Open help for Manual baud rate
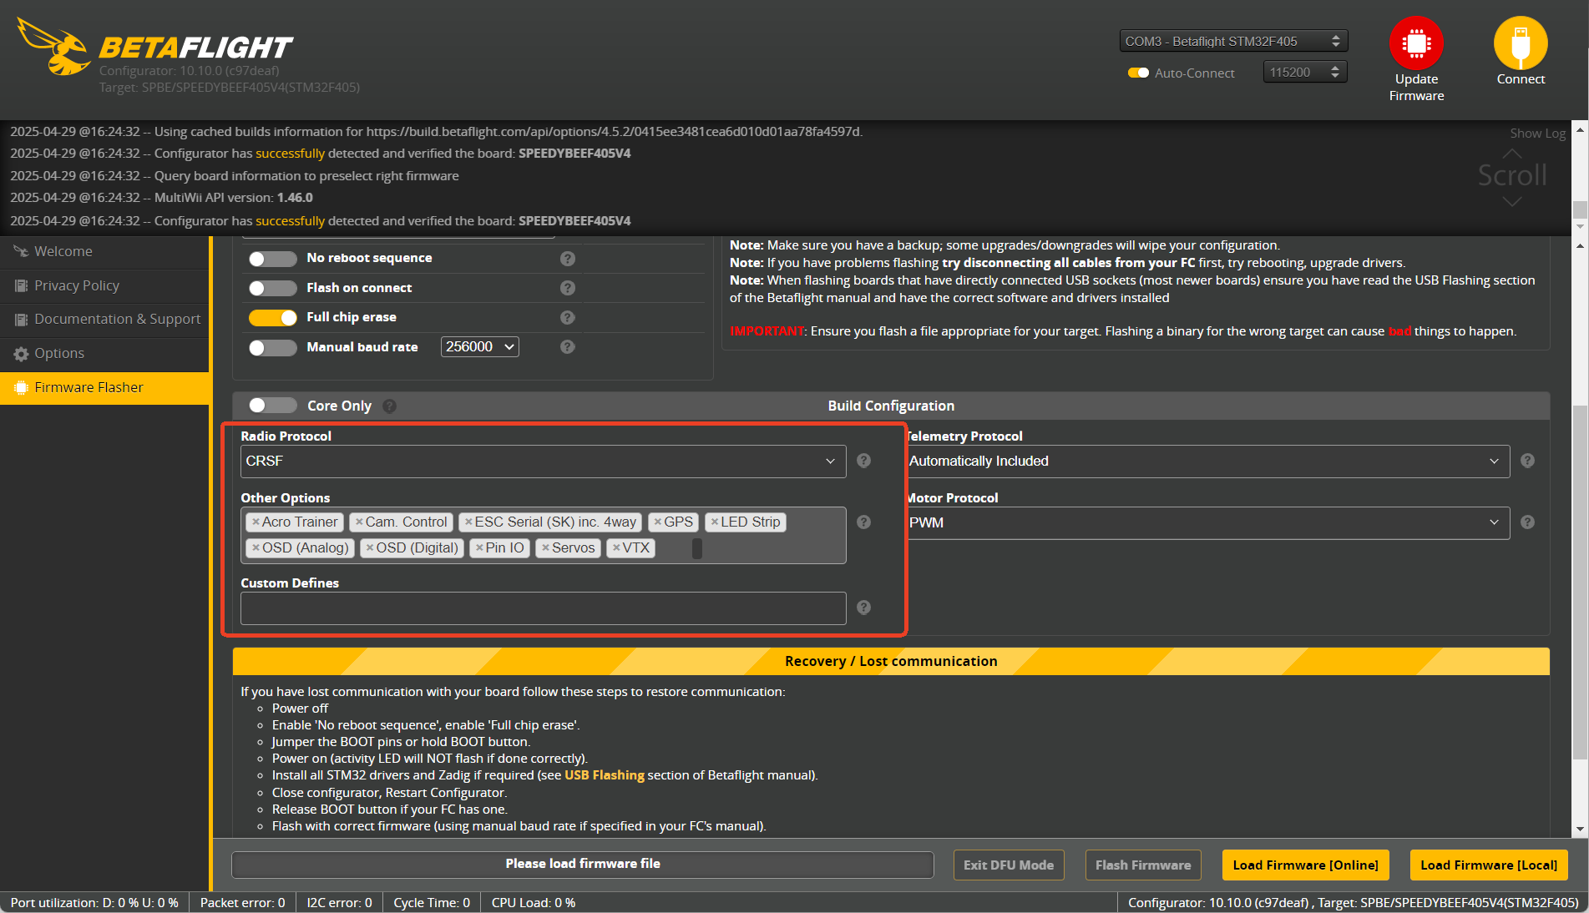This screenshot has width=1589, height=913. 568,346
